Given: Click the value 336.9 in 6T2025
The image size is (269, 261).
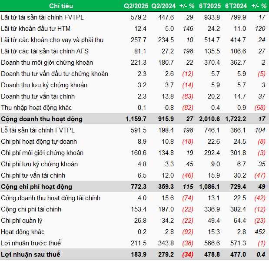Looking at the screenshot, I should 212,209.
